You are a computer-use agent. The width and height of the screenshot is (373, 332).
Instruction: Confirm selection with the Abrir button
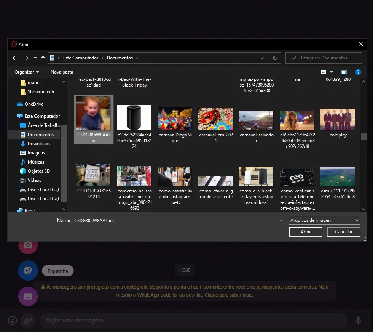point(305,231)
